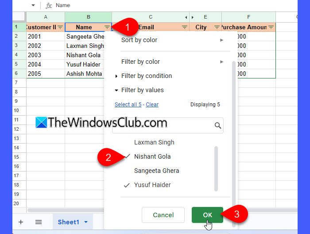Select cell containing 2002
Screen dimensions: 310x234
click(46, 46)
